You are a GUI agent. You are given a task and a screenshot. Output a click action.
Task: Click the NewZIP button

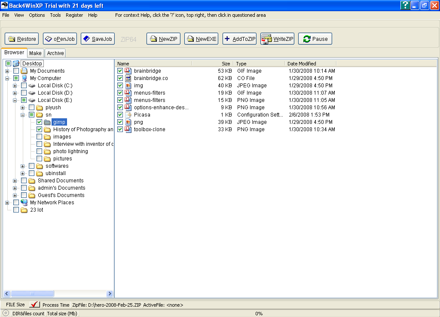(x=164, y=39)
